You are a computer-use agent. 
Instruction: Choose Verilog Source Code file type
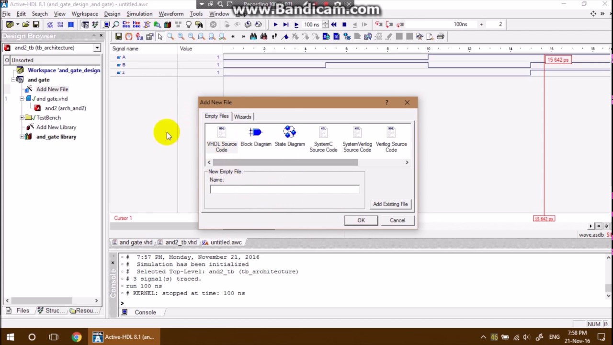point(391,139)
